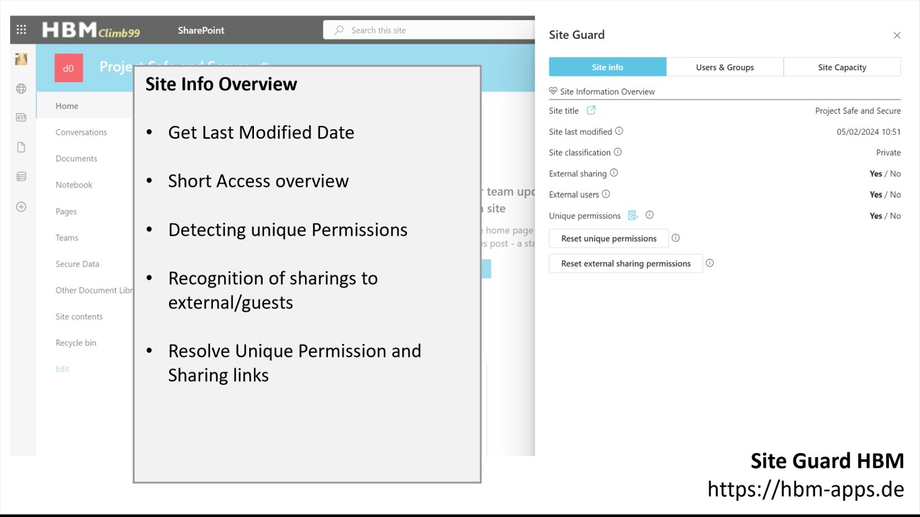Open Other Document Library navigation link

(94, 290)
